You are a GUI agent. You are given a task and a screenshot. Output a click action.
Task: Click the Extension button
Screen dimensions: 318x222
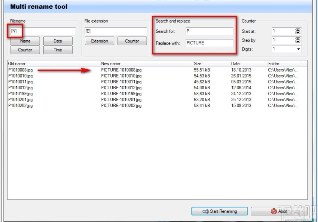[100, 41]
